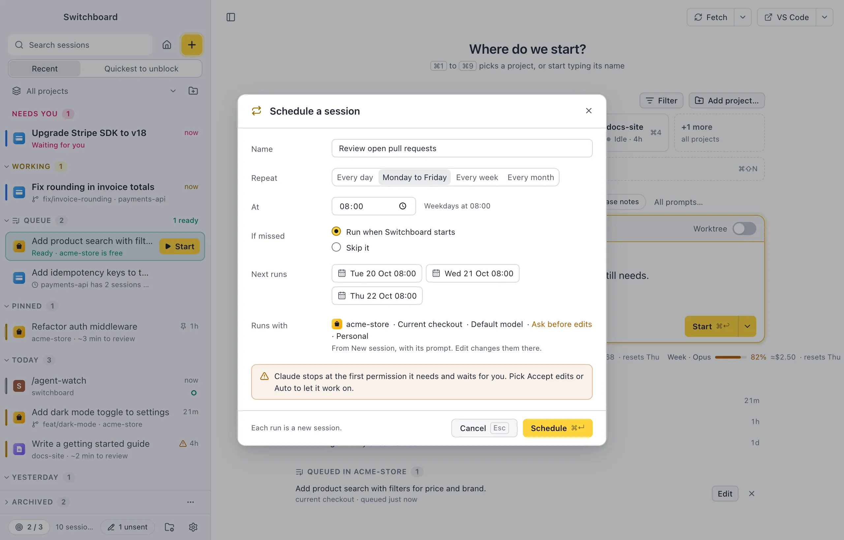Click the Refactor auth middleware project icon
Viewport: 844px width, 540px height.
19,332
